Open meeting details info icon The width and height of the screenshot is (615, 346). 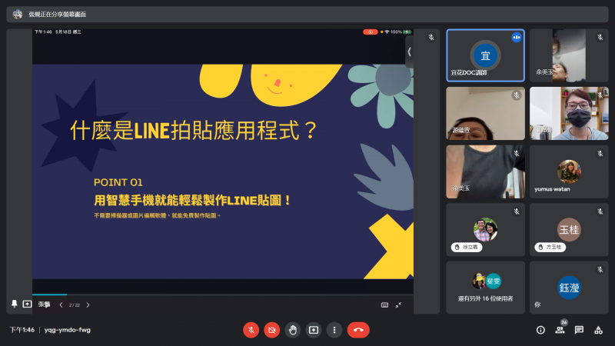pos(540,330)
